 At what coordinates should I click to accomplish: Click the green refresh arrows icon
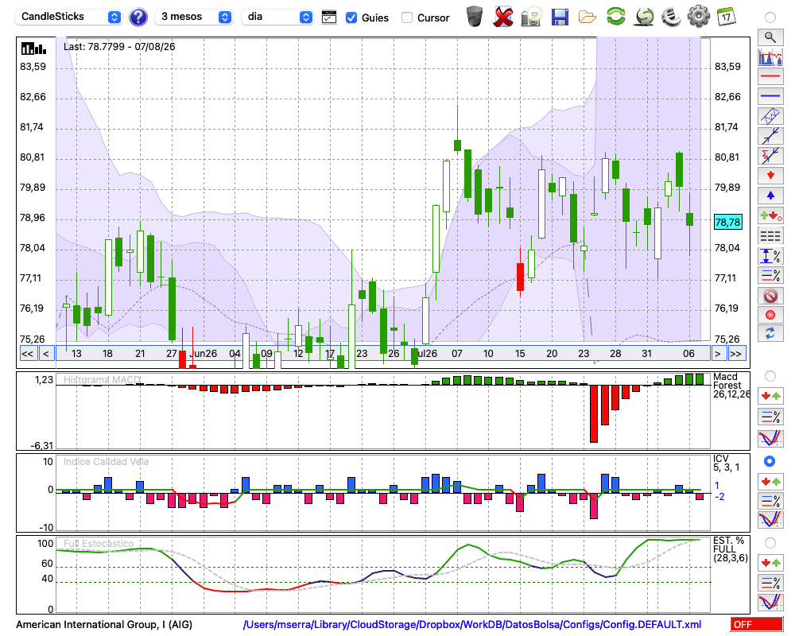click(616, 17)
